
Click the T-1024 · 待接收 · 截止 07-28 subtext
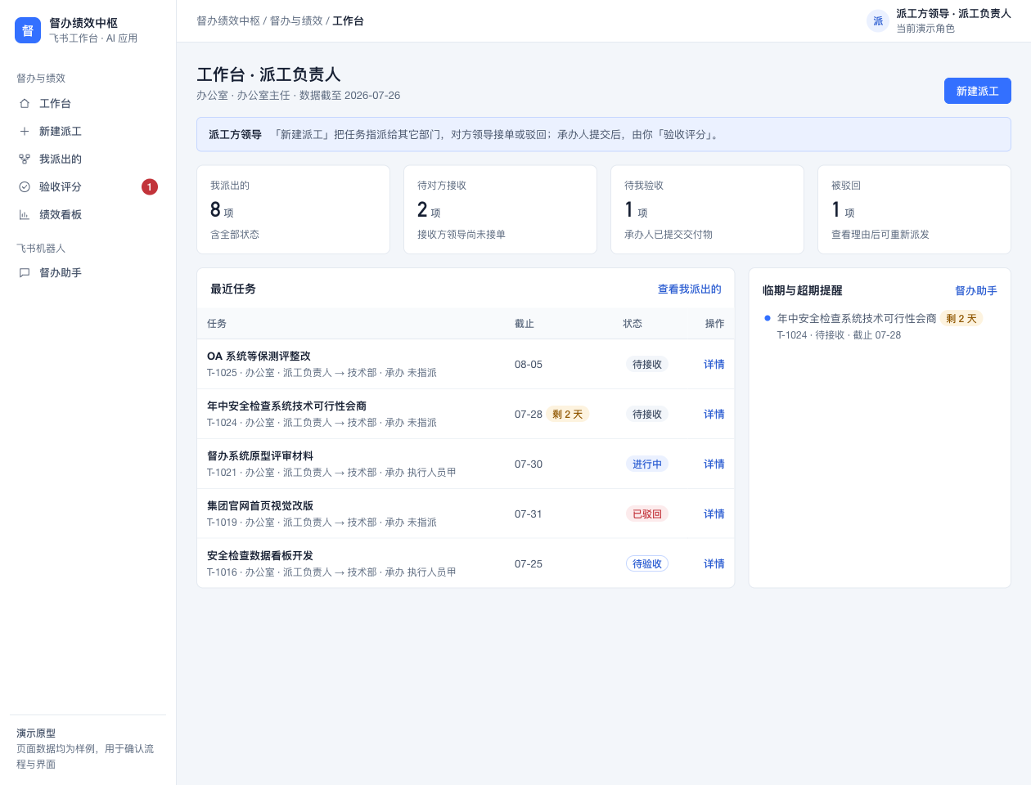tap(839, 335)
